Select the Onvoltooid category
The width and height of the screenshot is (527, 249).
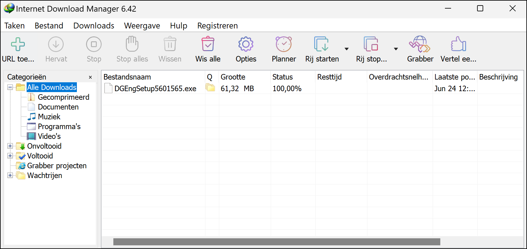point(44,146)
